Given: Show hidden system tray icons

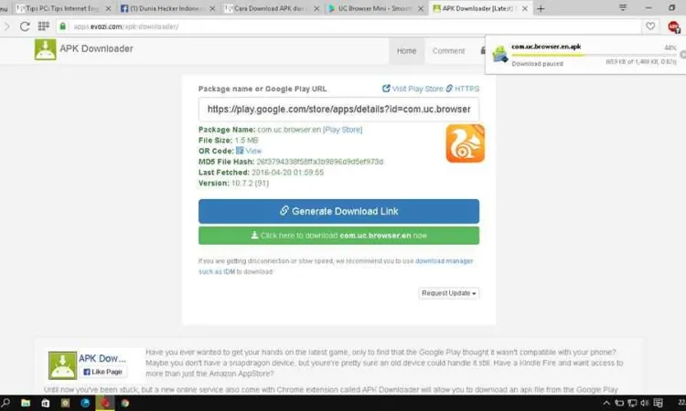Looking at the screenshot, I should (606, 403).
